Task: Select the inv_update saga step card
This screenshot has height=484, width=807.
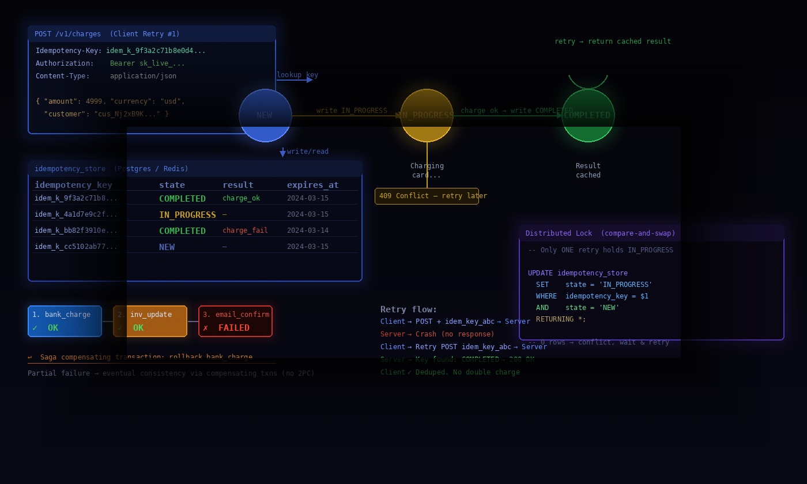Action: click(150, 321)
